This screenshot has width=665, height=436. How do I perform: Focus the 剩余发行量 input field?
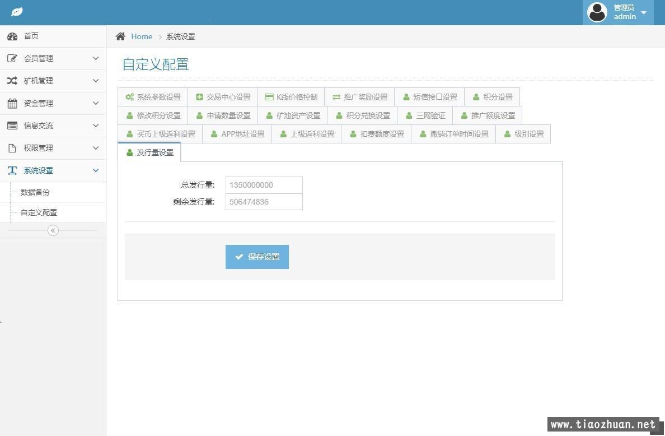264,202
